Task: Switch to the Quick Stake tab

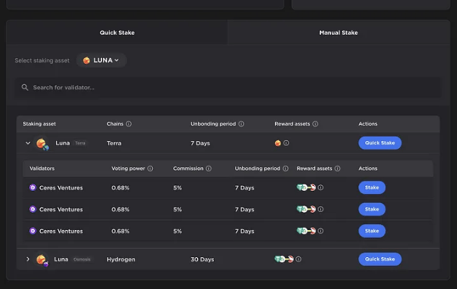Action: [117, 33]
